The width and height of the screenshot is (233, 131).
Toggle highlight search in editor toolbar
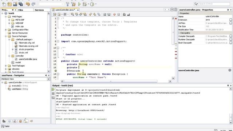point(85,14)
